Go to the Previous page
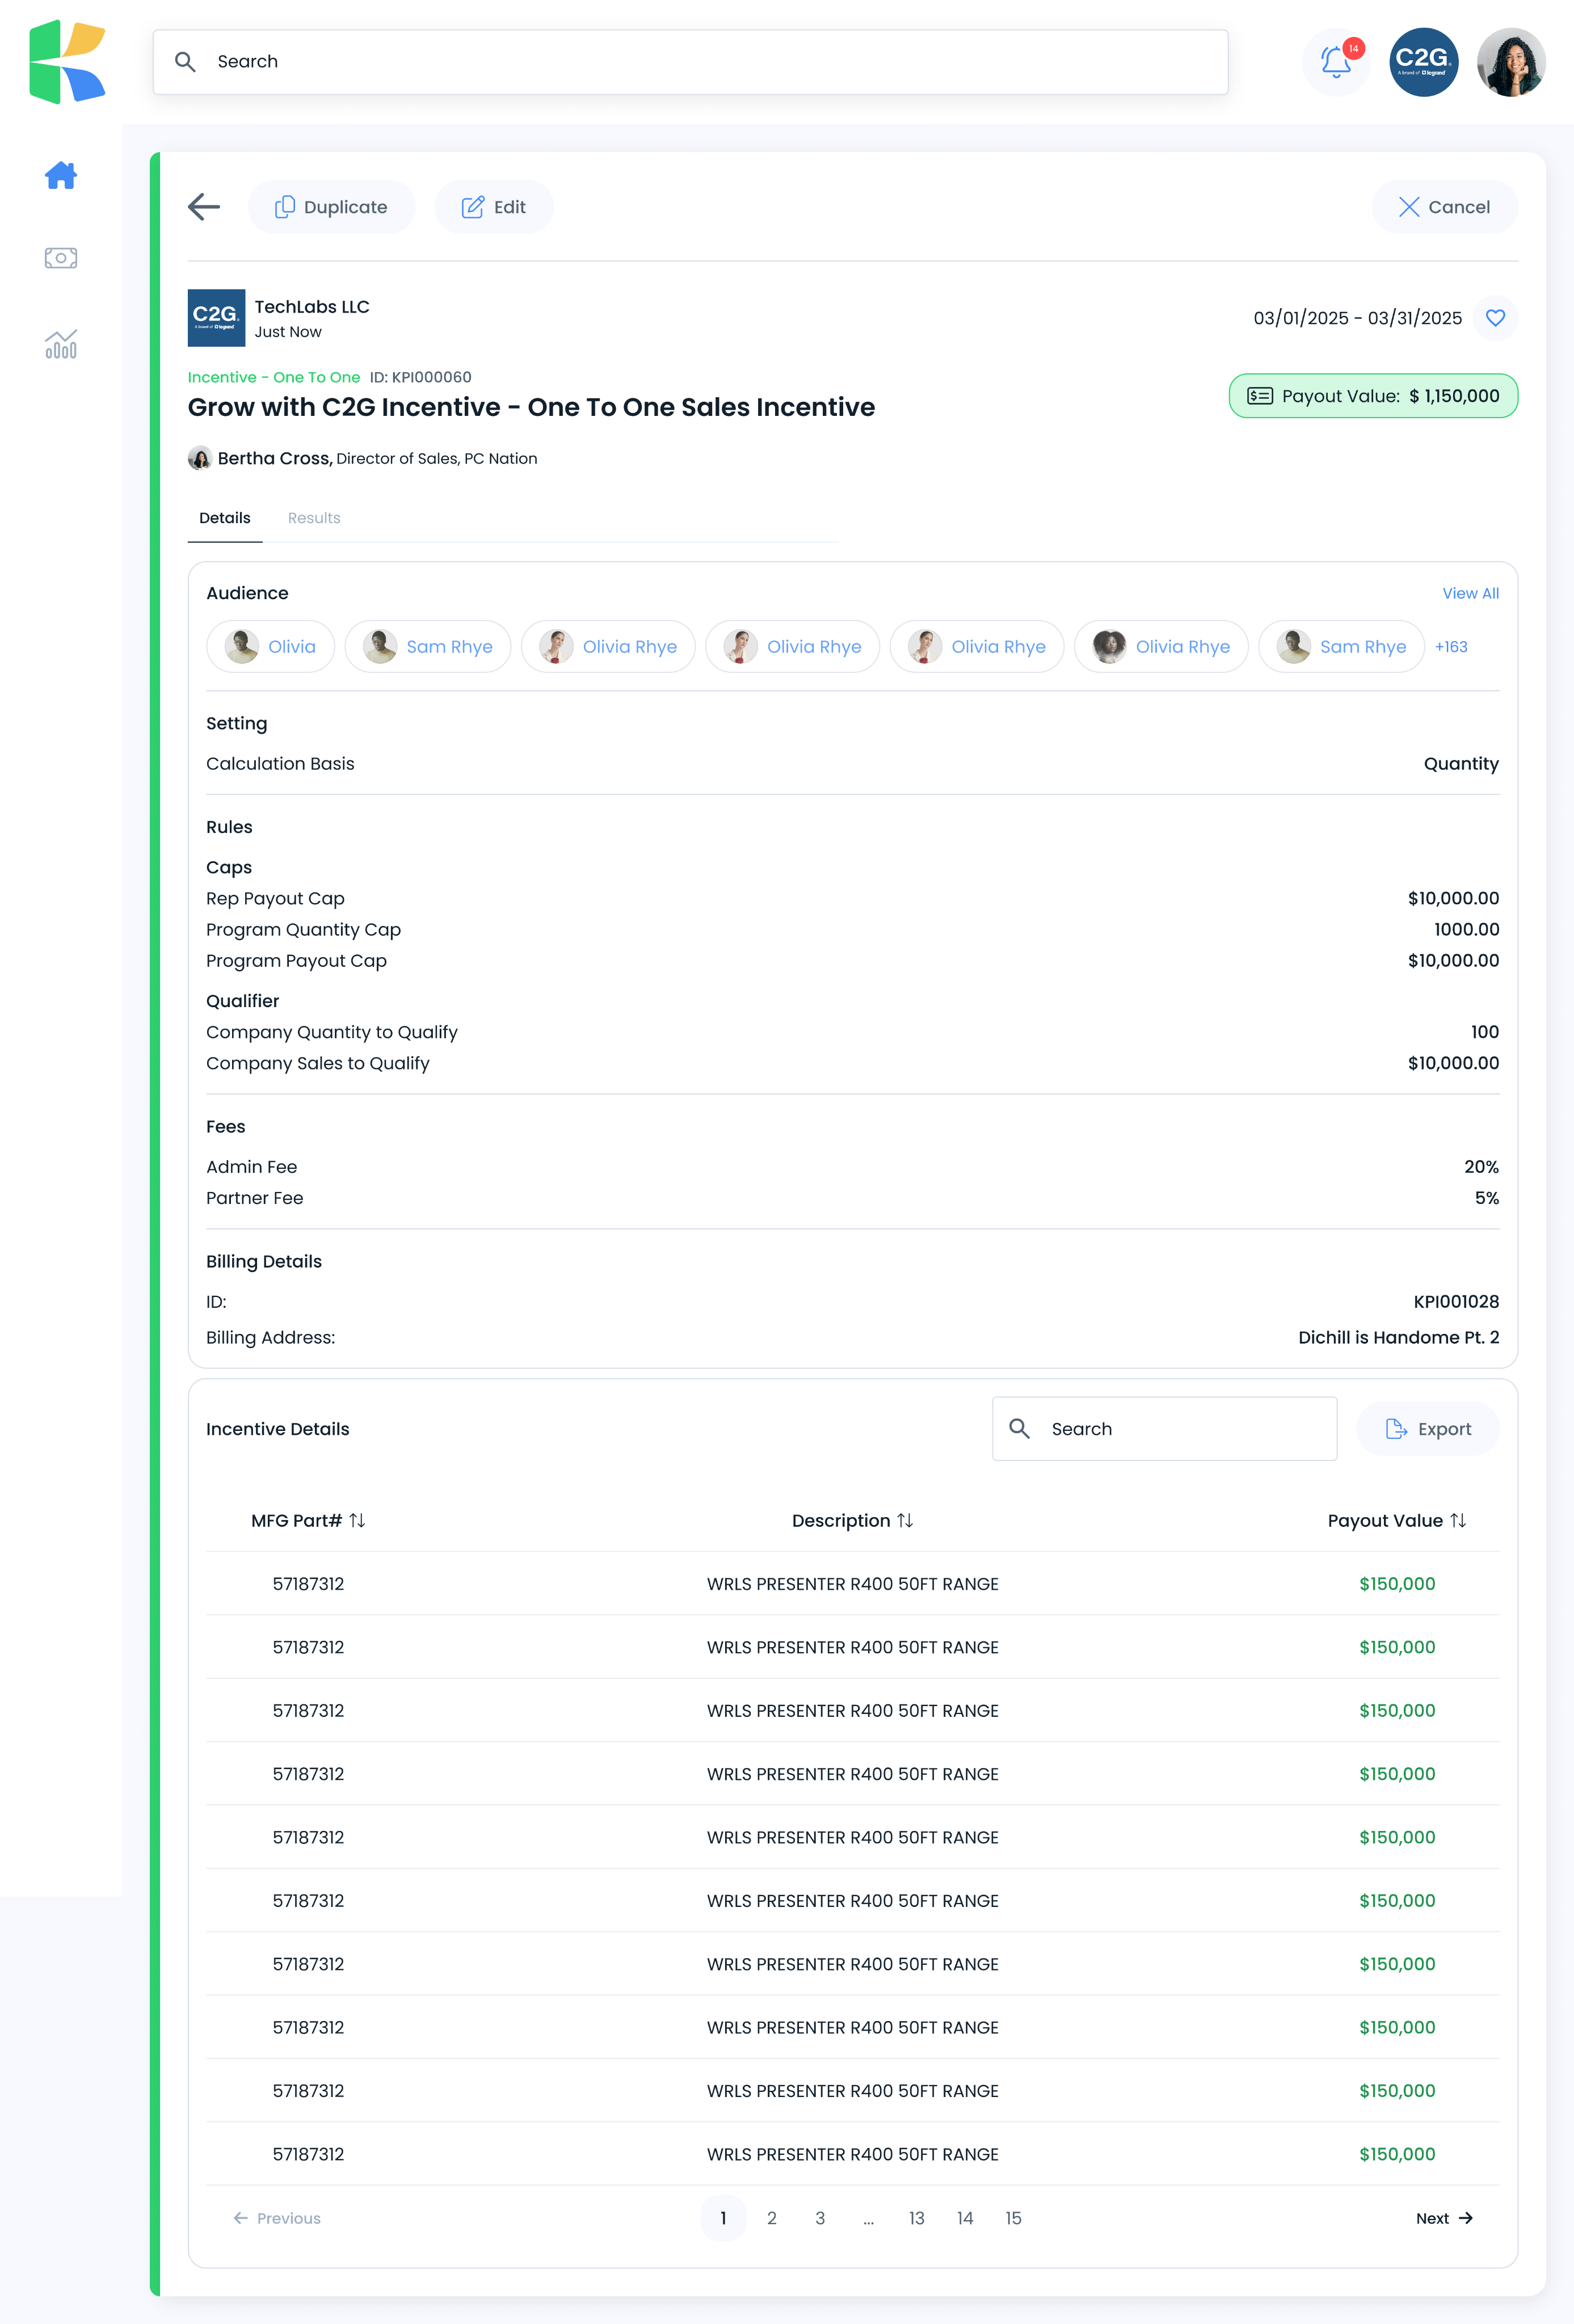1574x2324 pixels. point(277,2218)
